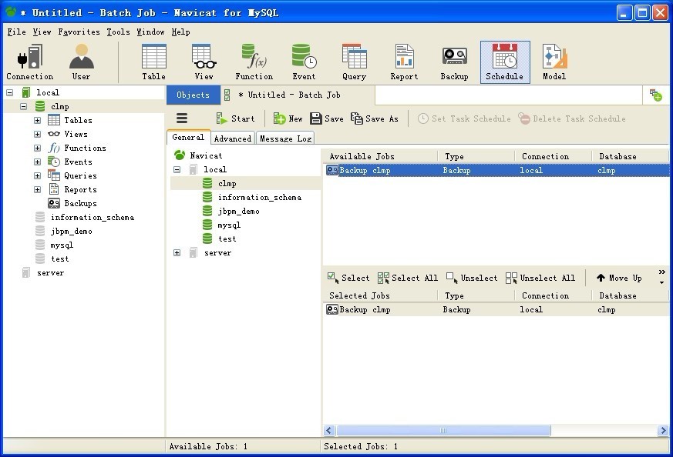Collapse the clmp database in sidebar
Screen dimensions: 673x457
[x=24, y=107]
